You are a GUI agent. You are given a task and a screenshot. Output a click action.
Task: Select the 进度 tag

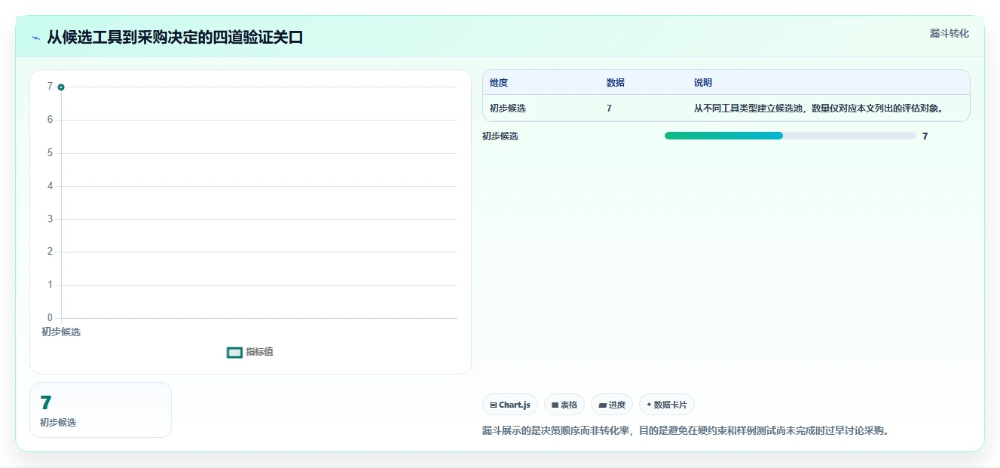coord(612,405)
